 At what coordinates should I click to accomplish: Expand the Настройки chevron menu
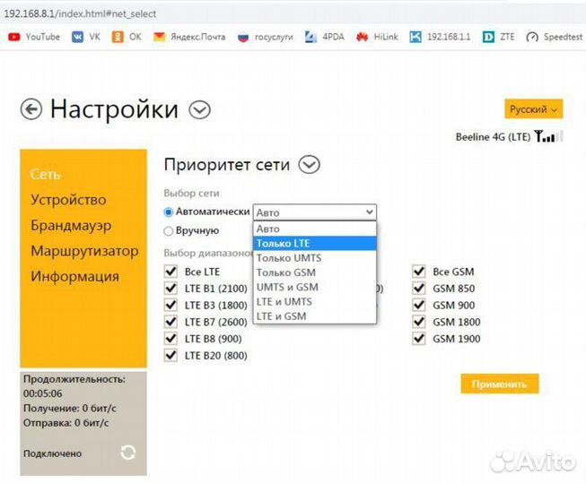tap(199, 110)
